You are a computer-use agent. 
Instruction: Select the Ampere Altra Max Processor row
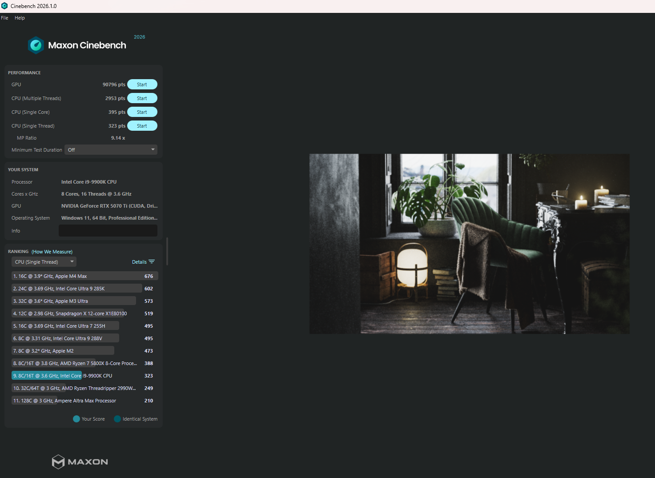point(84,401)
